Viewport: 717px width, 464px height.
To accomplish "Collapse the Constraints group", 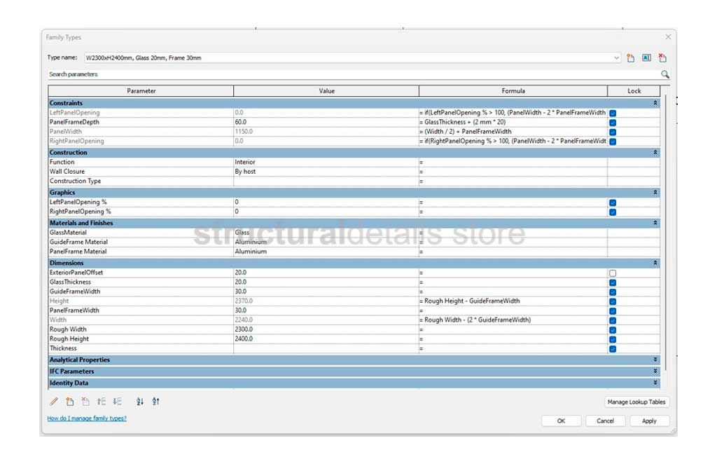I will tap(655, 103).
